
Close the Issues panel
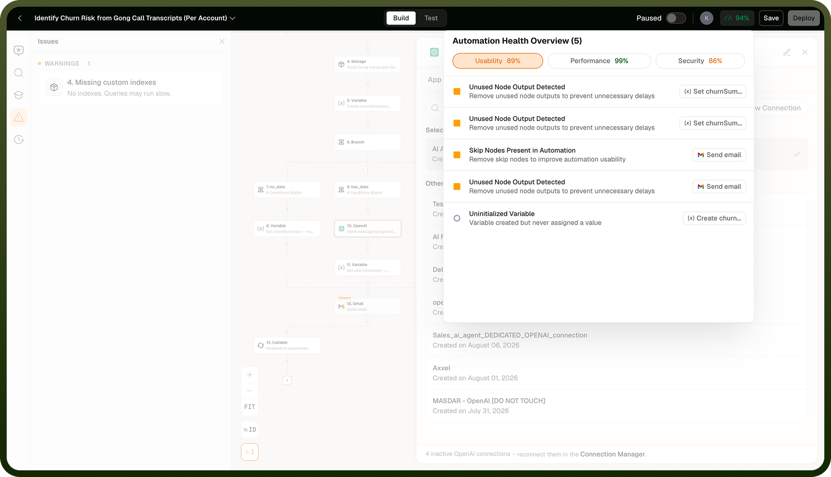point(222,42)
